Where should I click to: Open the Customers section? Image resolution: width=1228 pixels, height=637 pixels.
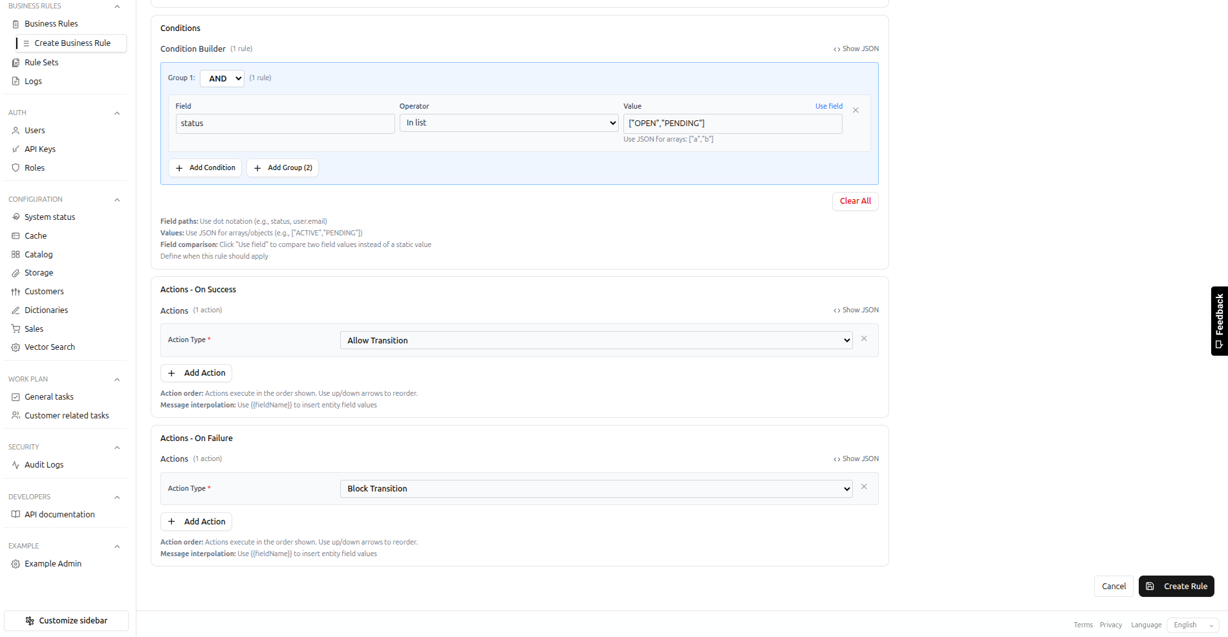tap(43, 291)
